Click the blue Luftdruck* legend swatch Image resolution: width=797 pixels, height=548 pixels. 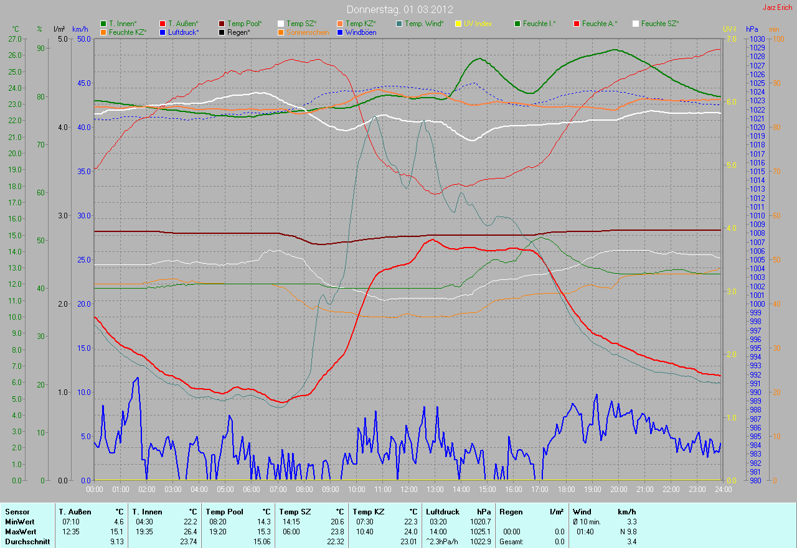163,32
